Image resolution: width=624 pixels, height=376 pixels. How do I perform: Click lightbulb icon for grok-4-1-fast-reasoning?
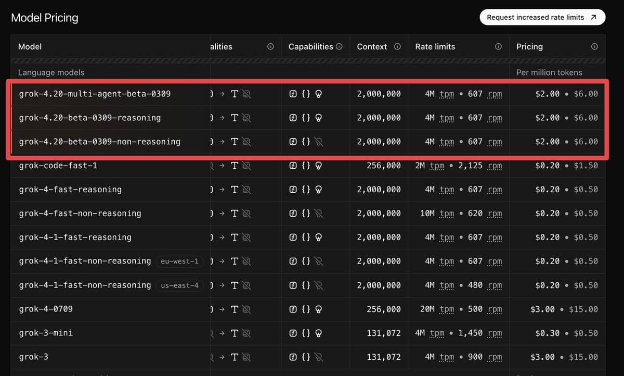coord(319,237)
